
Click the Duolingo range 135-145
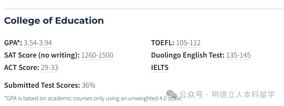pyautogui.click(x=238, y=55)
